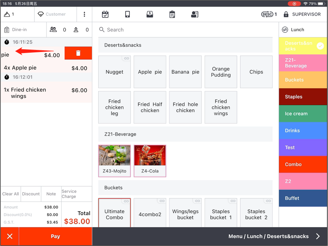Toggle the DESC sort order icon
Image resolution: width=328 pixels, height=246 pixels.
tap(267, 14)
